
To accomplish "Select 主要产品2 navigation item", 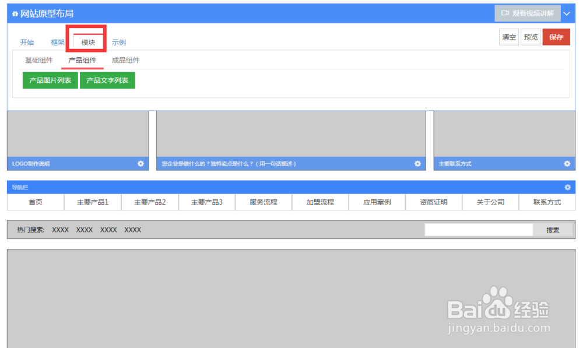I will (150, 202).
